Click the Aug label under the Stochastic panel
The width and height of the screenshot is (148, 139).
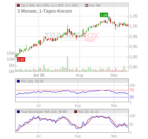click(x=78, y=136)
